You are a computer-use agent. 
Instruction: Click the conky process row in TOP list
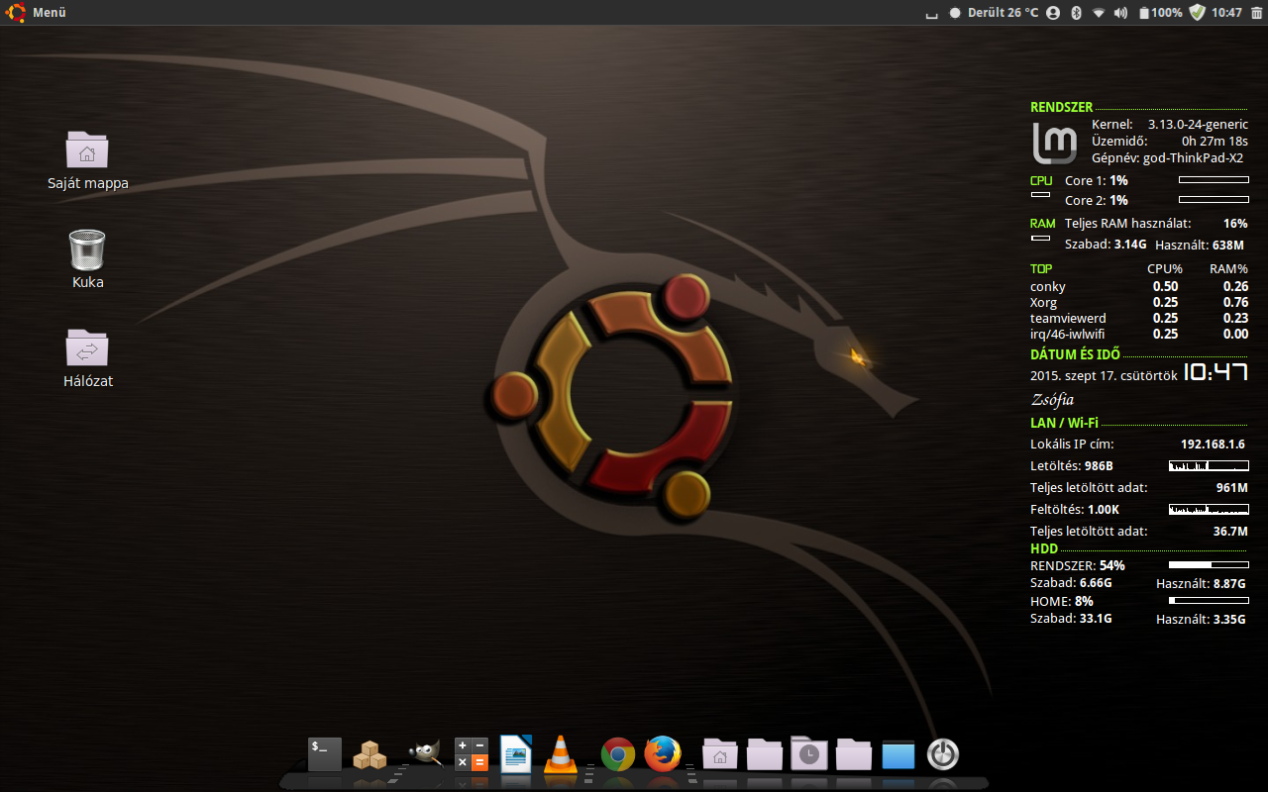pos(1139,286)
